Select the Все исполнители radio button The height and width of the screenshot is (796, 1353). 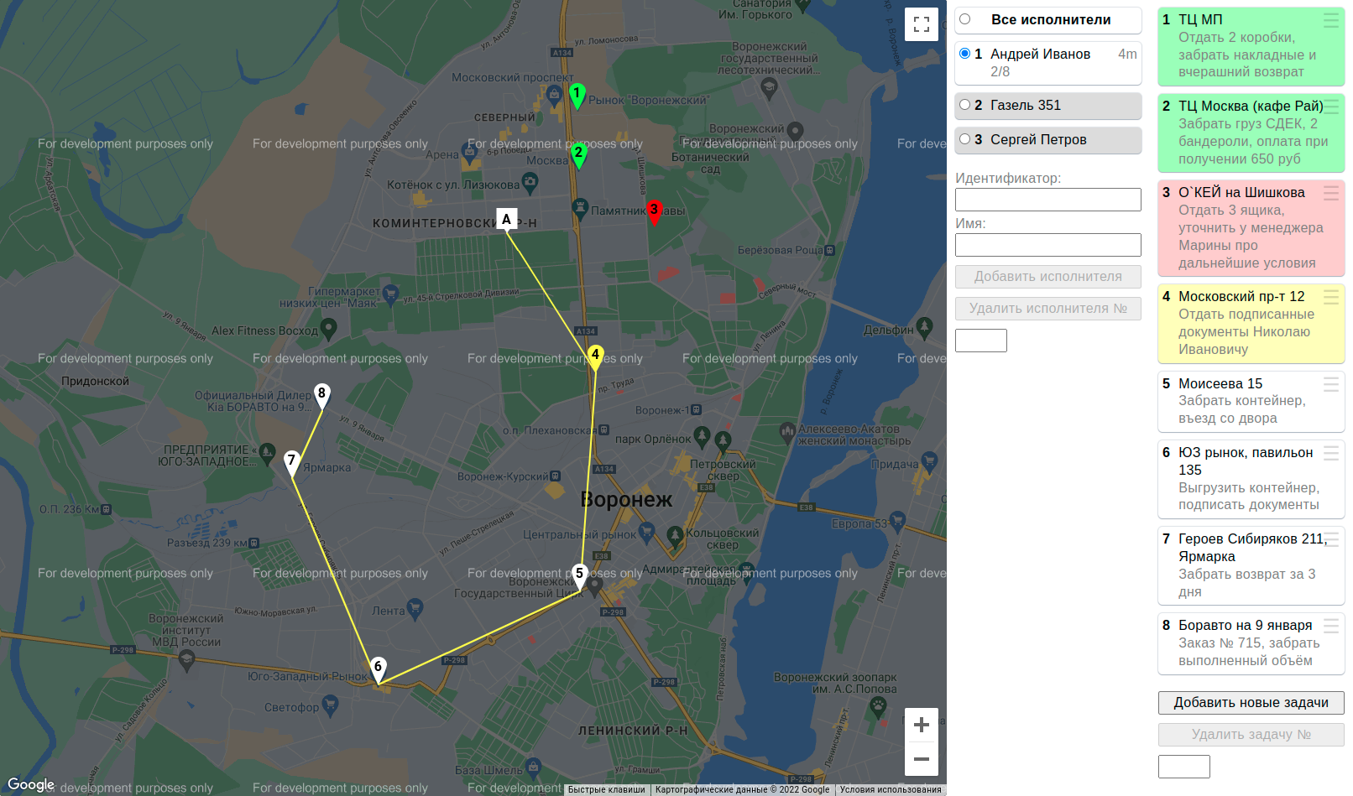965,20
